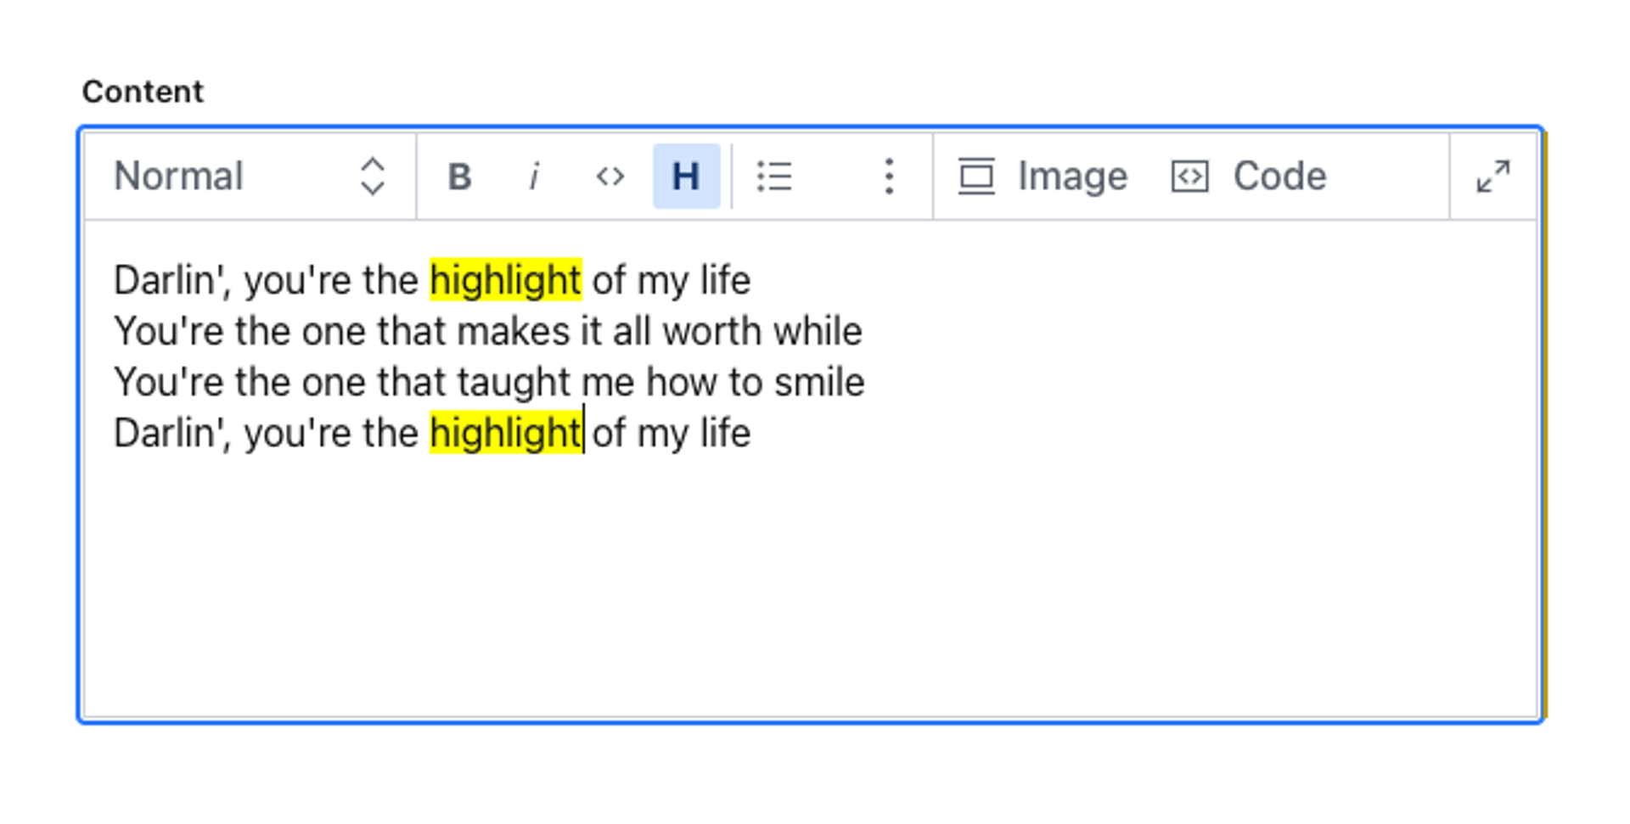Toggle bold formatting
Viewport: 1630px width, 824px height.
point(459,177)
